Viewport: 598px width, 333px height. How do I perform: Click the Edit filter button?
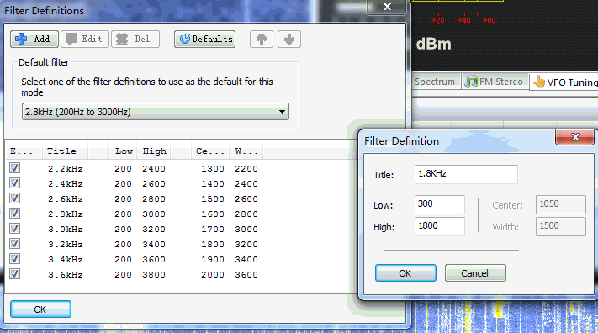coord(85,39)
